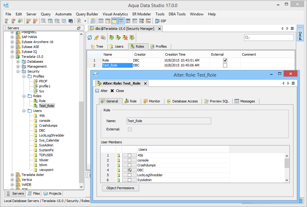Click the first Query Analyzer magnifier icon in the main toolbar

tap(43, 21)
